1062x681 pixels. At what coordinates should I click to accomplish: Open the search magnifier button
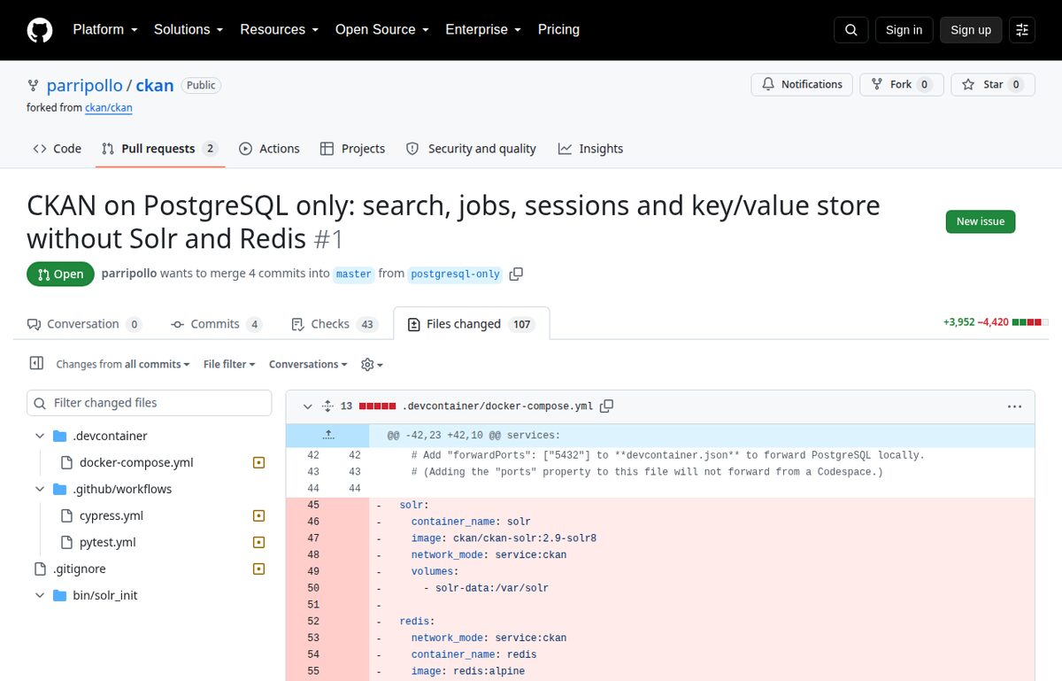tap(850, 30)
